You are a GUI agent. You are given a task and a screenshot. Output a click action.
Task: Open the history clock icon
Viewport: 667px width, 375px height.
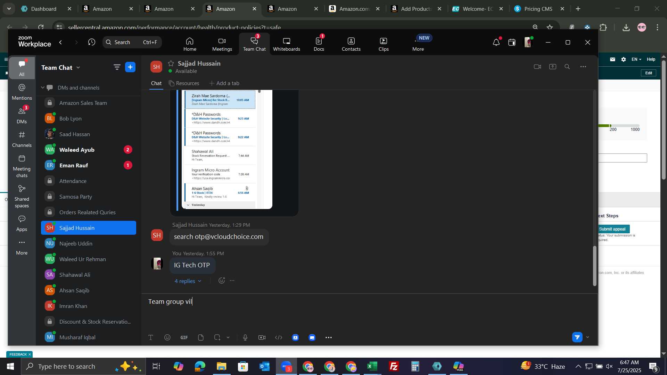92,42
